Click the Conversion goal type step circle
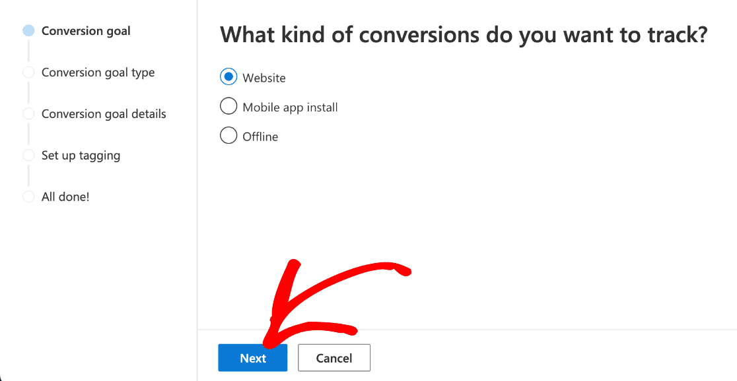Viewport: 737px width, 381px height. click(x=28, y=72)
